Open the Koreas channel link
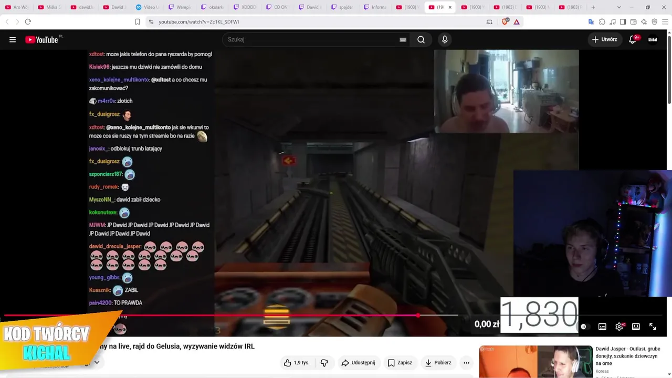The height and width of the screenshot is (378, 672). click(x=602, y=371)
